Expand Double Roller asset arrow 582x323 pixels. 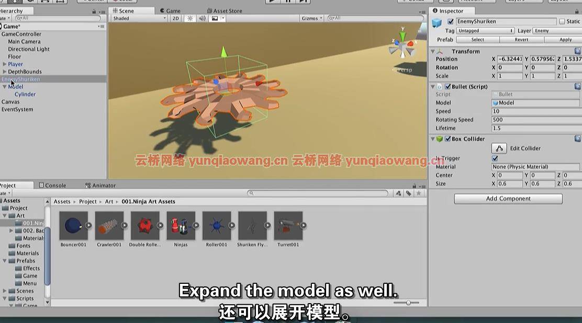point(160,225)
